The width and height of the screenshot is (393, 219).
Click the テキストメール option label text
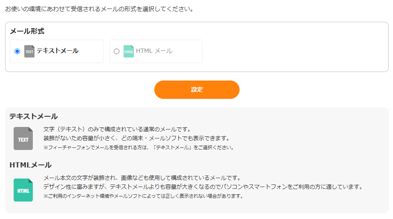[x=58, y=51]
